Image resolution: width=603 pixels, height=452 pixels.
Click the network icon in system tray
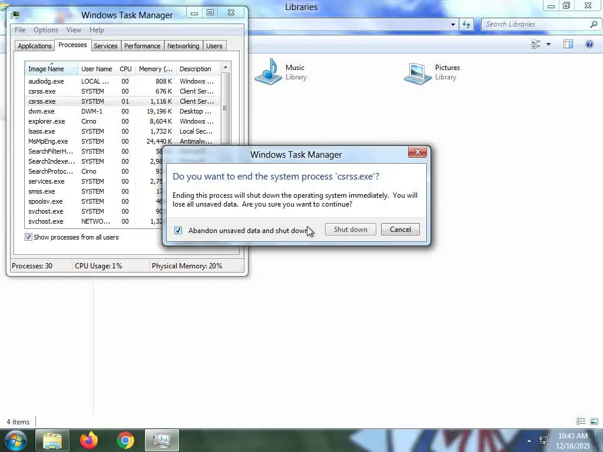click(544, 440)
